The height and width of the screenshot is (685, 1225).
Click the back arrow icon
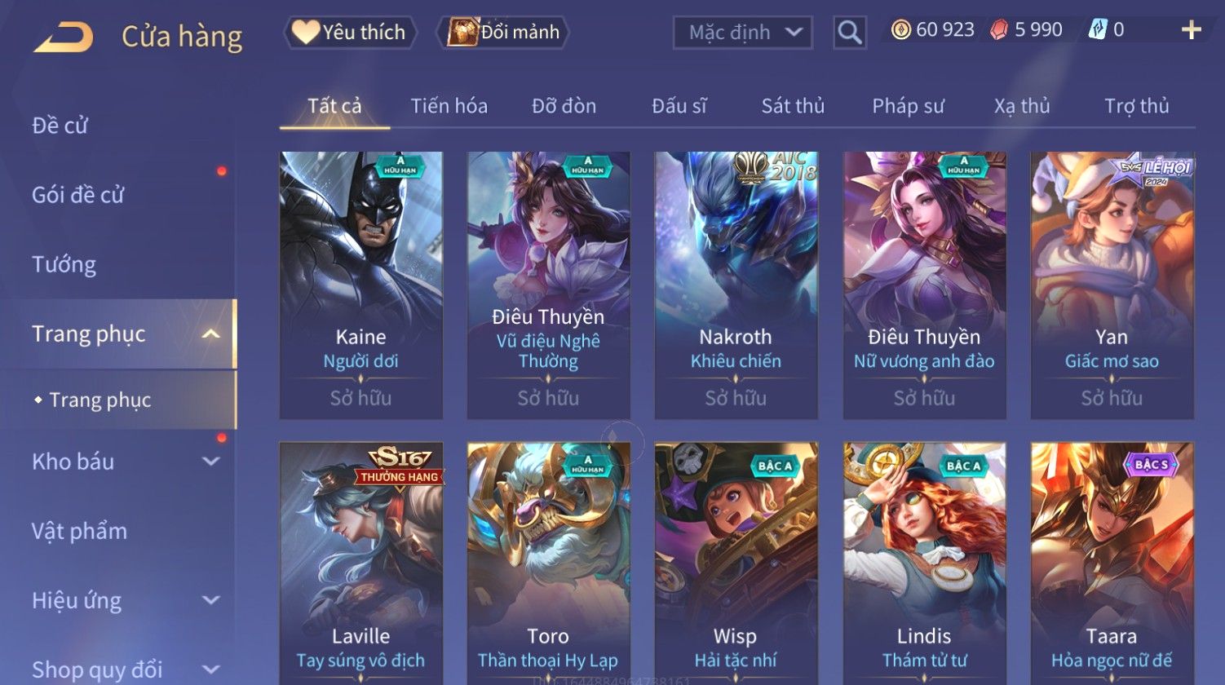pos(64,37)
